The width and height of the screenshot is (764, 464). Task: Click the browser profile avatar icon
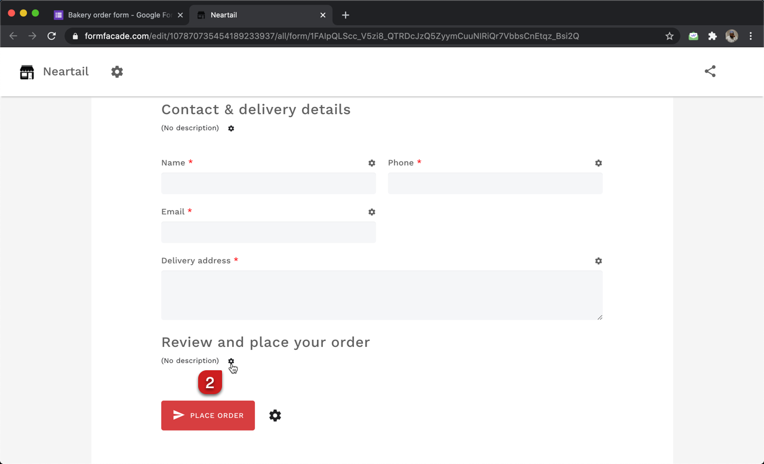[732, 36]
